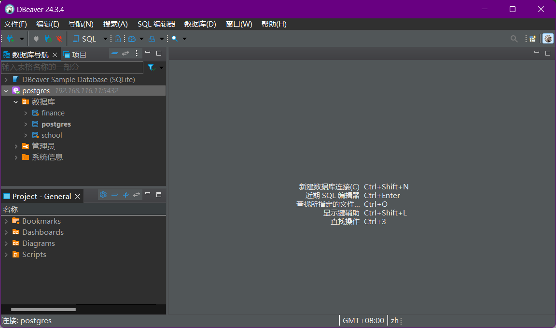Toggle link with editor in database navigator
Image resolution: width=556 pixels, height=328 pixels.
pos(125,53)
